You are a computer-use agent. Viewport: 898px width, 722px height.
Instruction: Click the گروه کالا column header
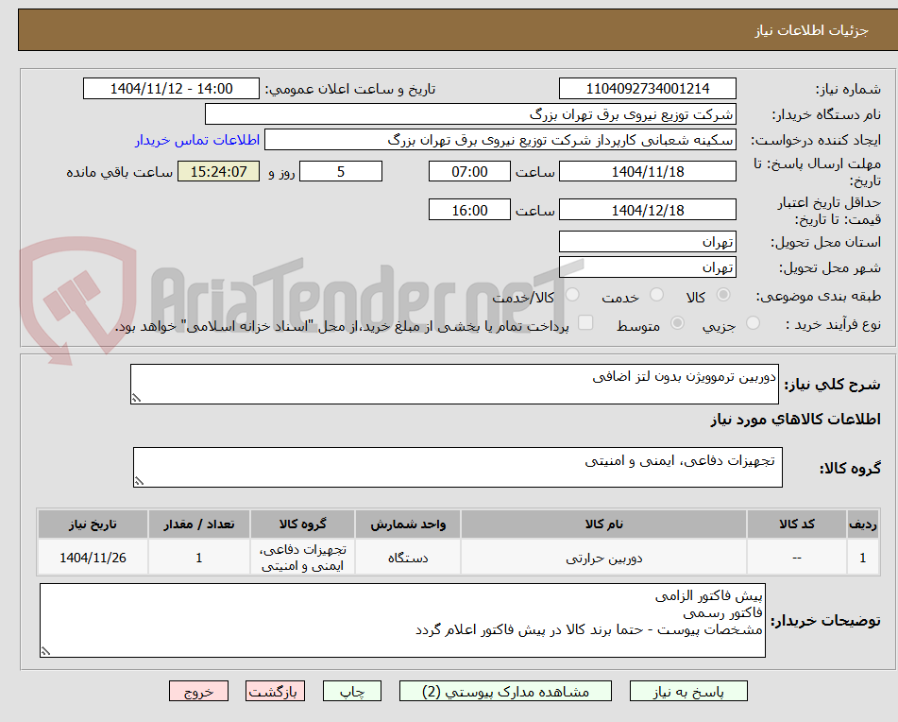pos(302,524)
